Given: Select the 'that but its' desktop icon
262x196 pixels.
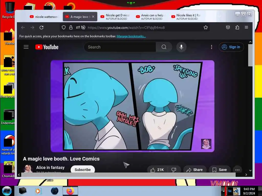Looking at the screenshot, I should 8,90.
